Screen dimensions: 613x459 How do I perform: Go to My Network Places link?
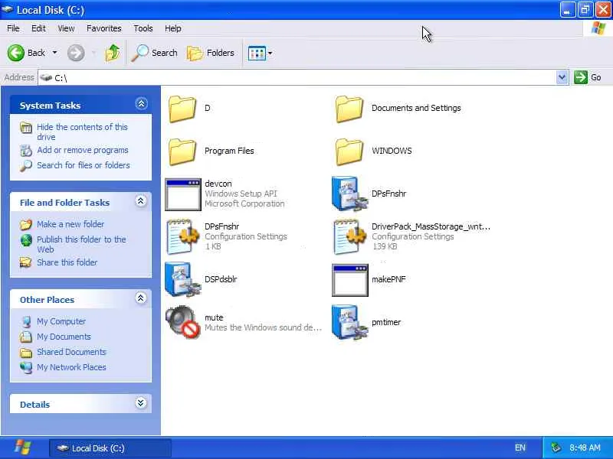pos(71,367)
